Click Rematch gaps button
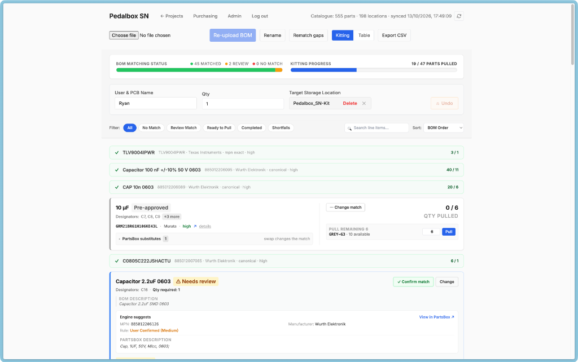Image resolution: width=578 pixels, height=362 pixels. click(308, 36)
